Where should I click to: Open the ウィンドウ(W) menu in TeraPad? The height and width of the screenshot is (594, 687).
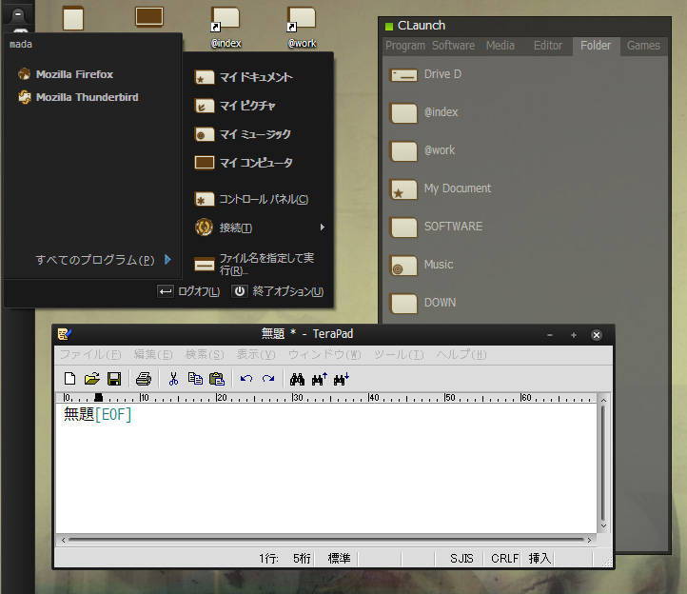(x=324, y=355)
